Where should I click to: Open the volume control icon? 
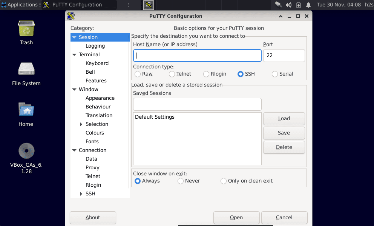pos(288,5)
